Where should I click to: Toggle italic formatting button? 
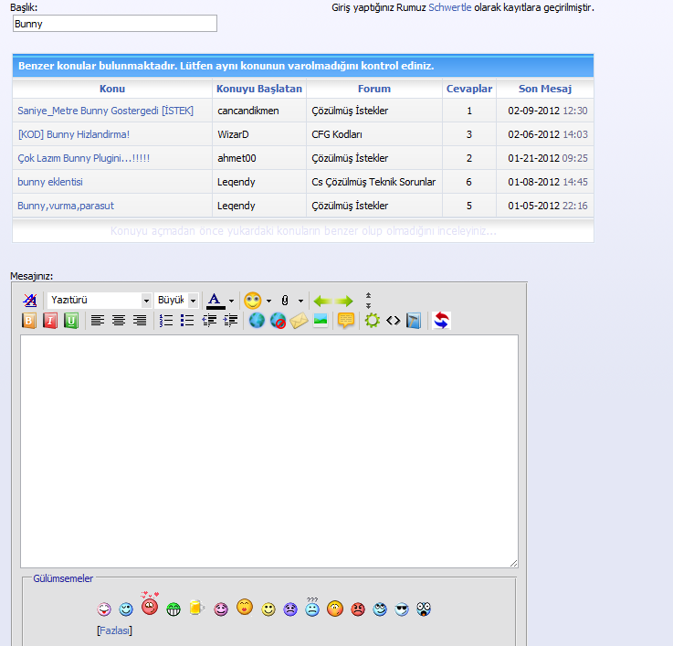click(x=50, y=321)
